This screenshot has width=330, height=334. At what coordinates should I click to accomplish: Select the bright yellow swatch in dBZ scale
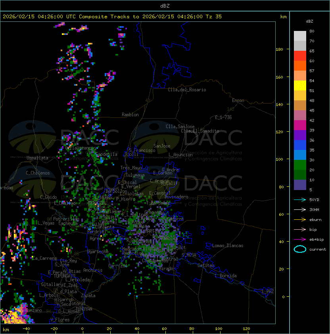(300, 85)
